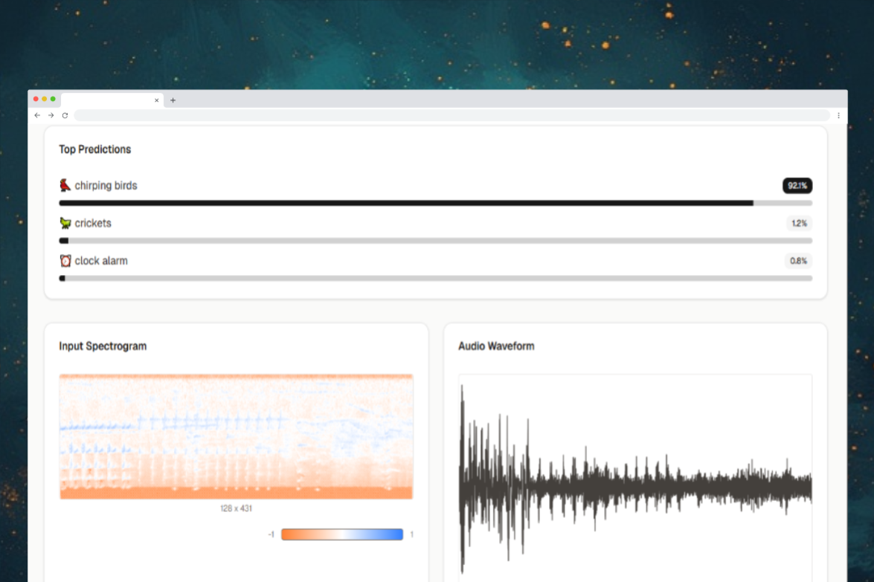Open a new tab with the plus icon

pyautogui.click(x=173, y=100)
